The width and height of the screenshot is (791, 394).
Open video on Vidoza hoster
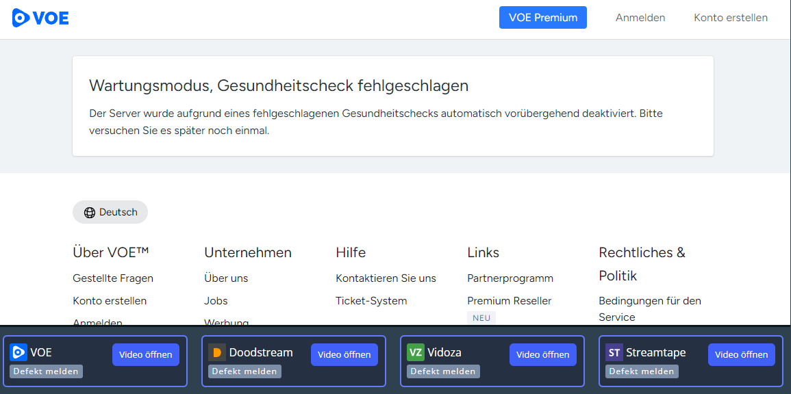(543, 355)
